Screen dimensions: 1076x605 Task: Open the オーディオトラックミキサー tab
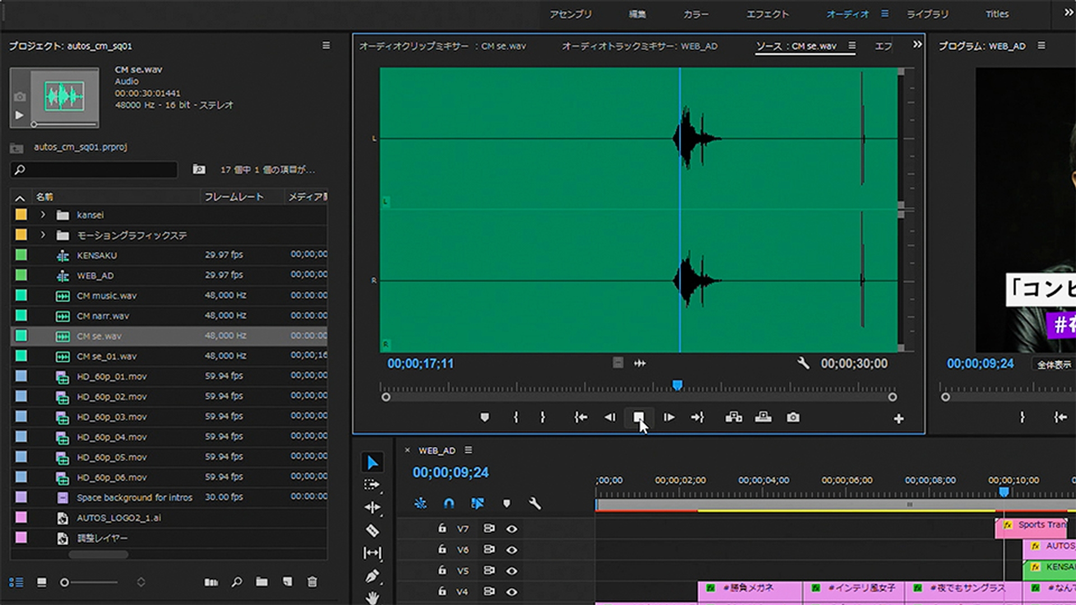[639, 46]
